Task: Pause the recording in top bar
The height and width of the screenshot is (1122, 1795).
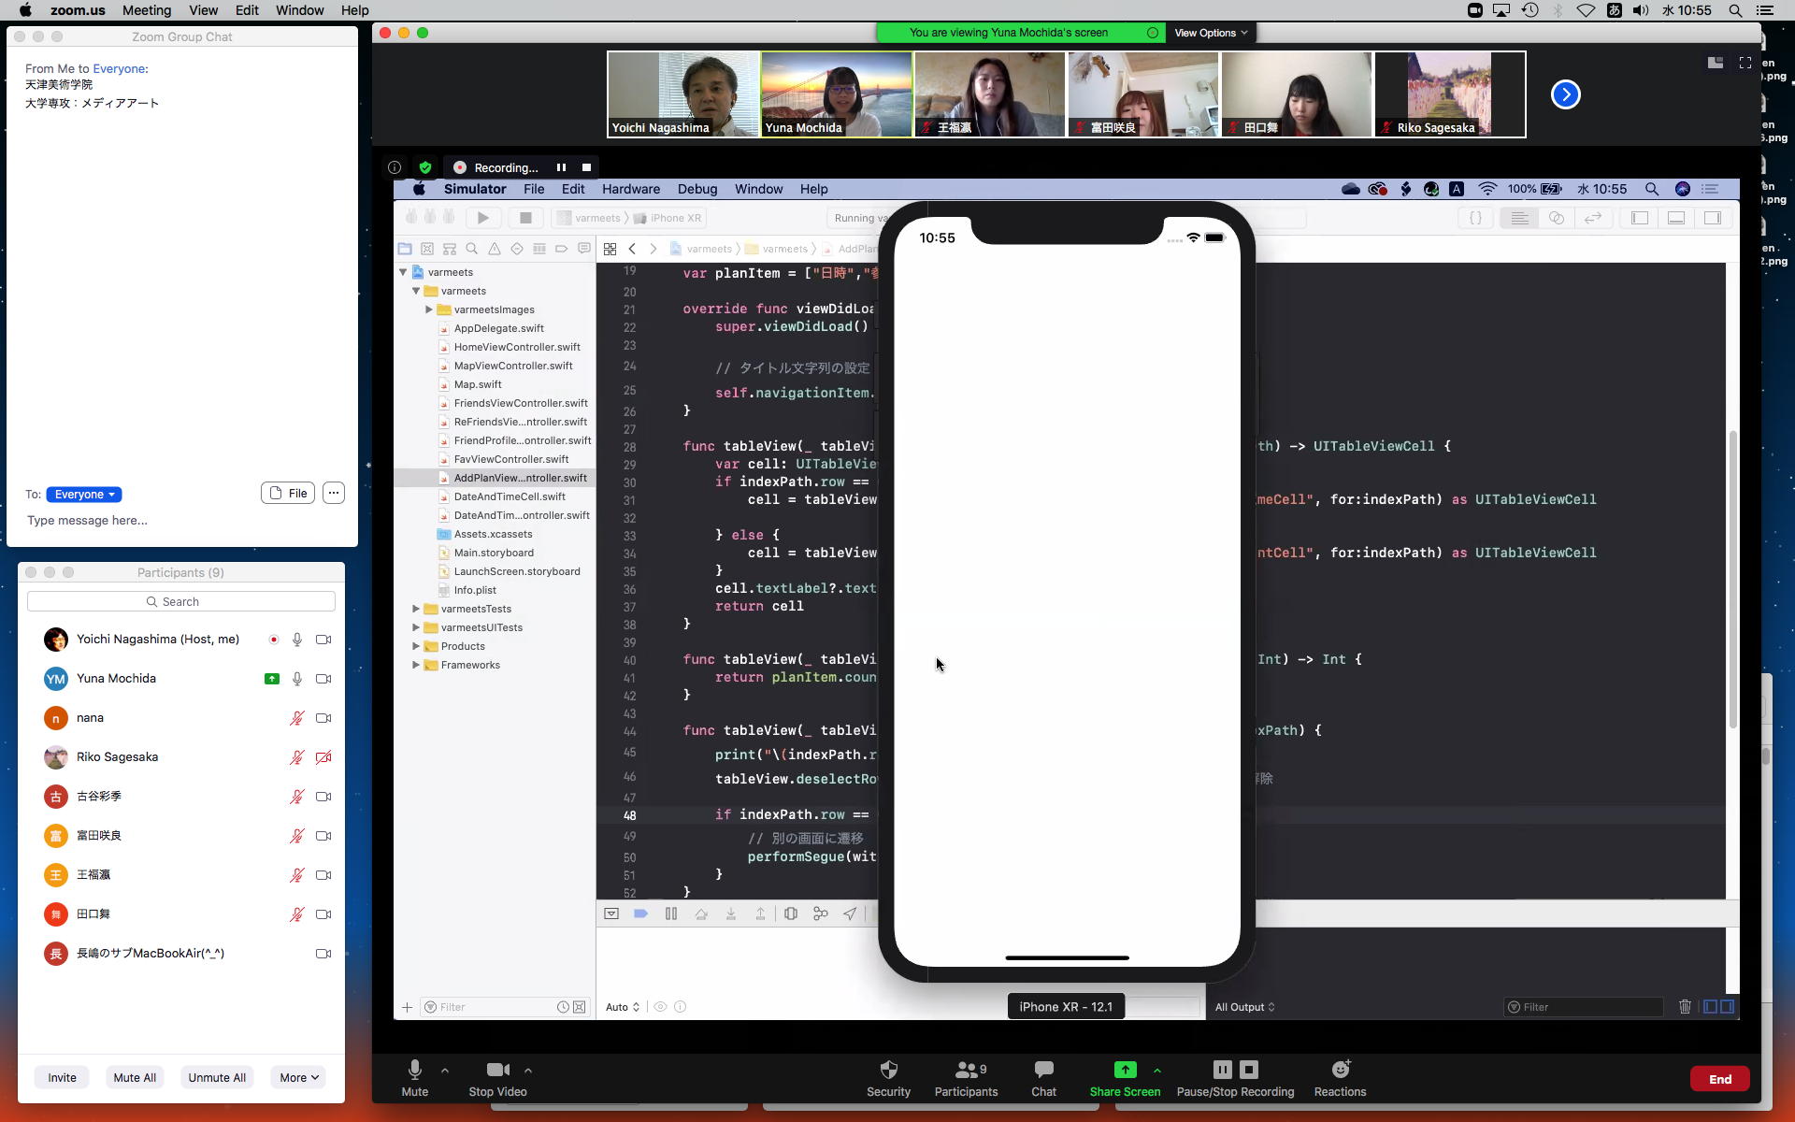Action: (561, 167)
